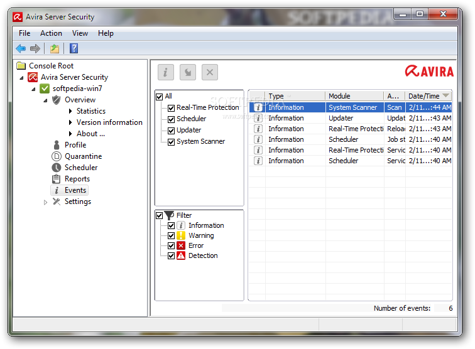This screenshot has height=349, width=475.
Task: Select the Reports tree item
Action: pyautogui.click(x=77, y=179)
